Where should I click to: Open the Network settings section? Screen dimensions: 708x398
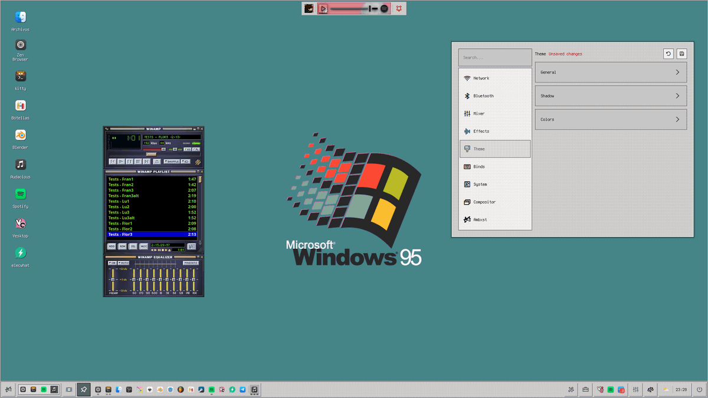[x=495, y=78]
